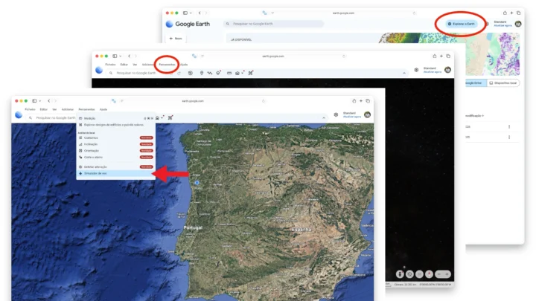Open Ficheiro menu in middle window

tap(110, 65)
